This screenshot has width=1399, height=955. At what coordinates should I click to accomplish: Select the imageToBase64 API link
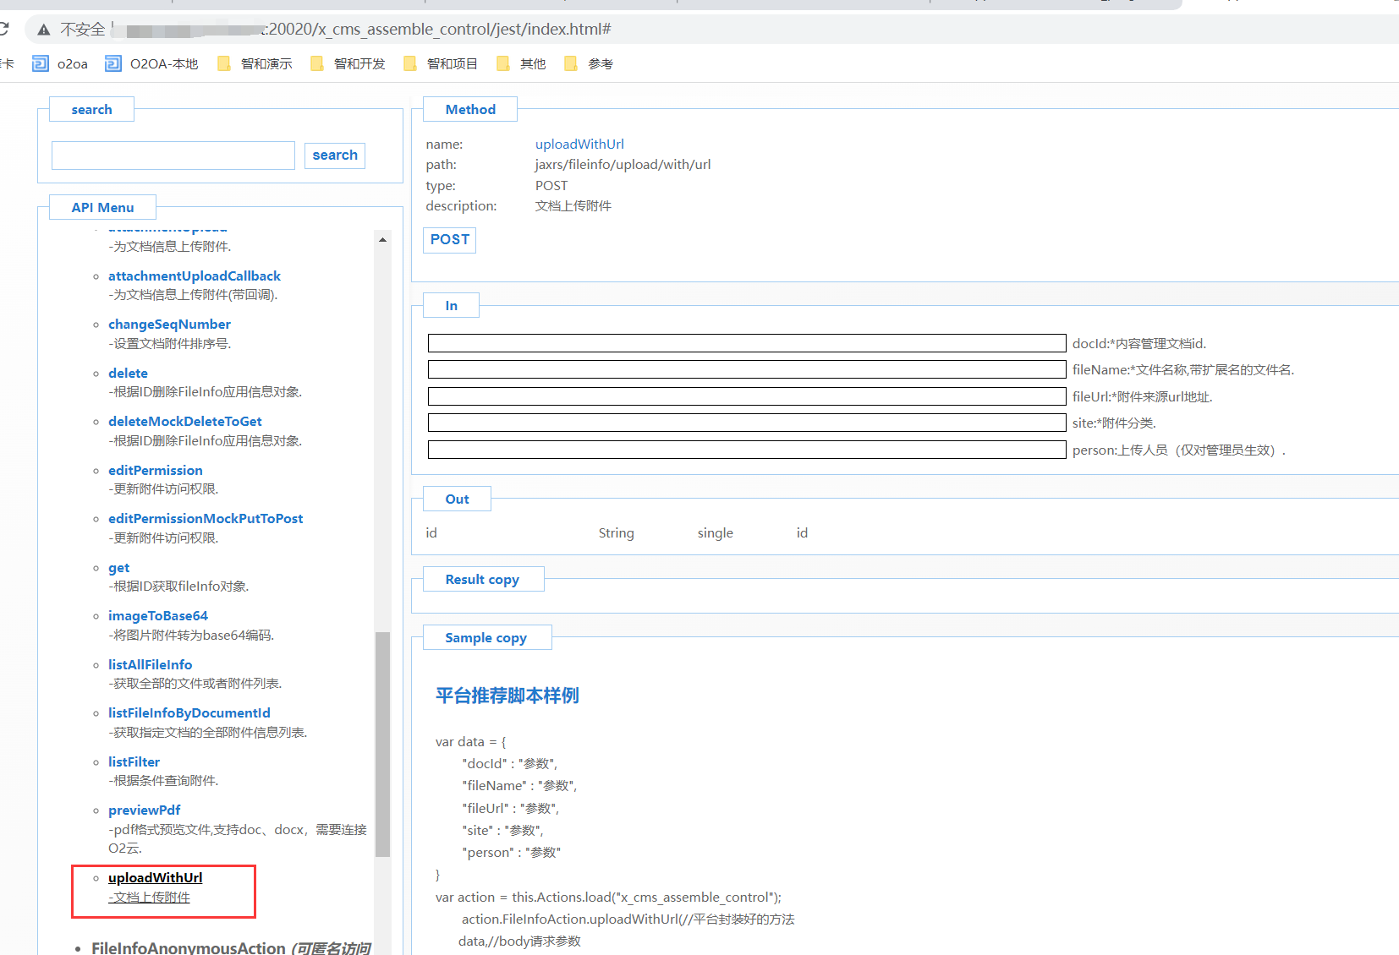point(157,616)
